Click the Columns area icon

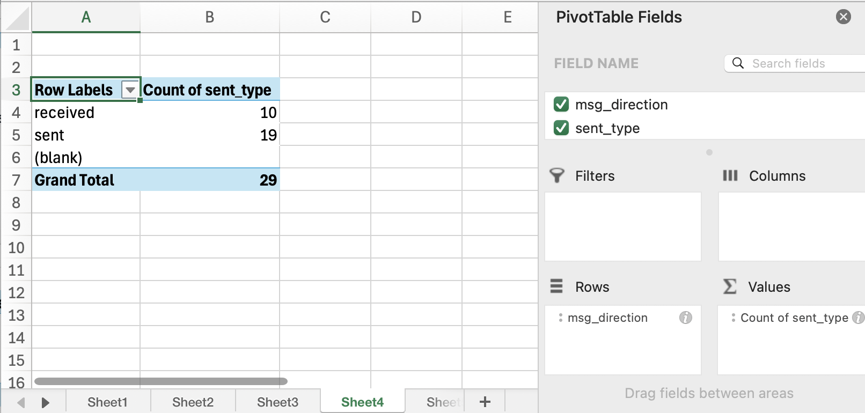click(730, 175)
